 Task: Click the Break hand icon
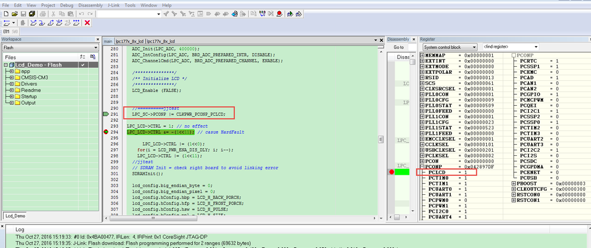pyautogui.click(x=23, y=23)
